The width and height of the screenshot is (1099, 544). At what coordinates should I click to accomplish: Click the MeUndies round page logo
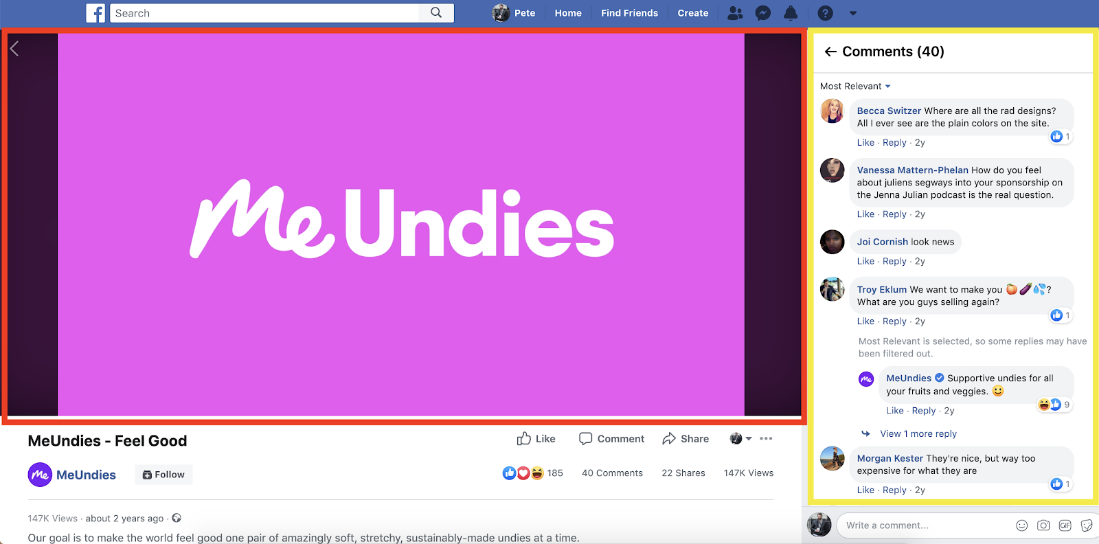click(x=40, y=475)
